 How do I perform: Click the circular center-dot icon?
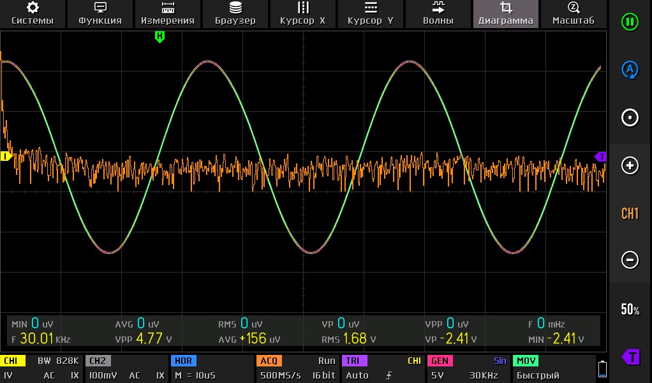point(630,118)
